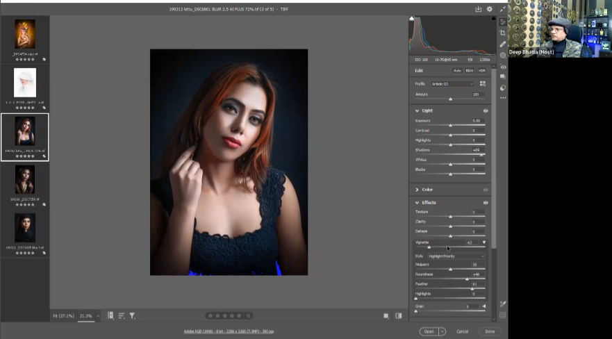
Task: Toggle full screen mode icon
Action: [x=502, y=9]
